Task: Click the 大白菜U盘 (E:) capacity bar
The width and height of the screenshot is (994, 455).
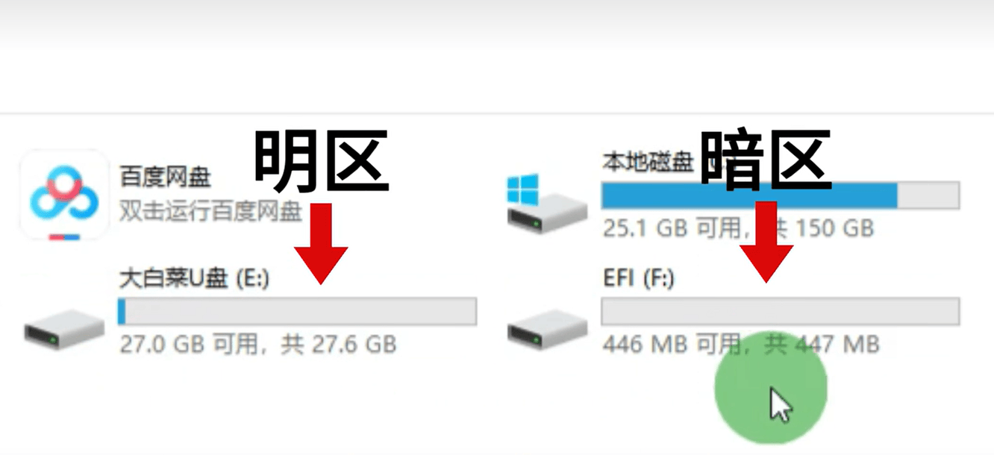Action: pyautogui.click(x=297, y=311)
